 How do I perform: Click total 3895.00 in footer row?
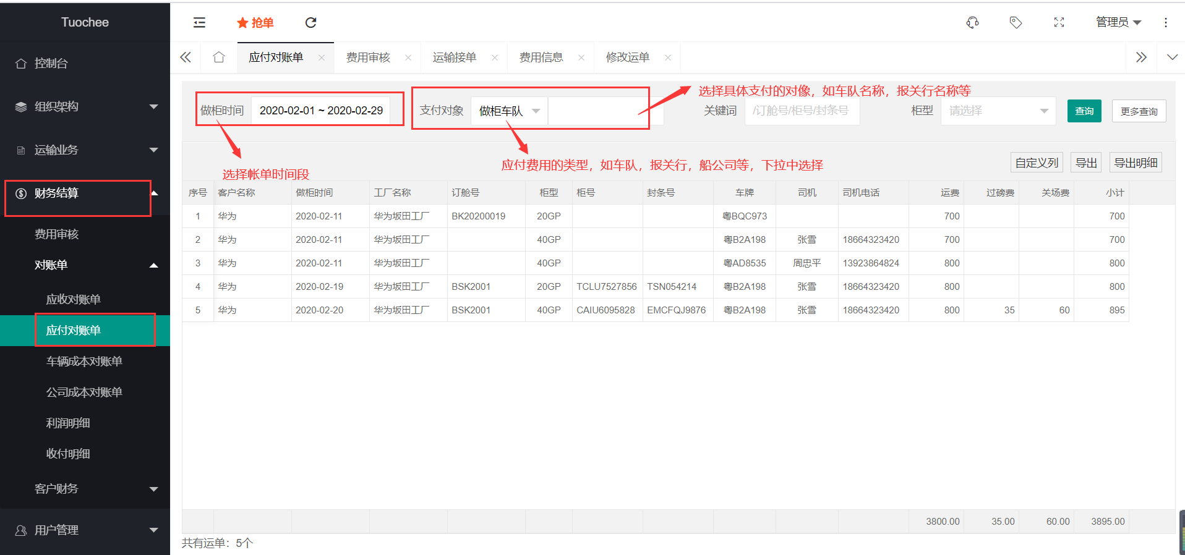[1102, 522]
